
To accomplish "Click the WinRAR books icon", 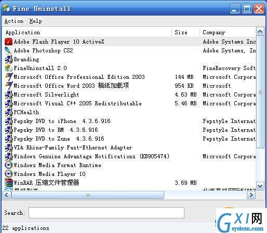I will [x=8, y=183].
